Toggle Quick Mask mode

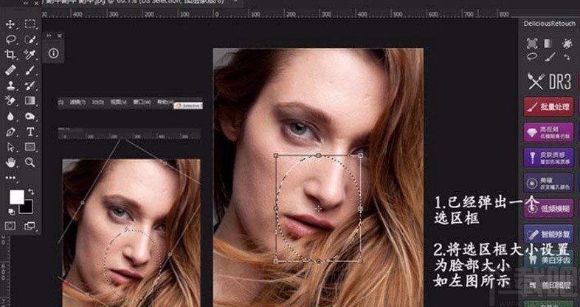tap(10, 226)
